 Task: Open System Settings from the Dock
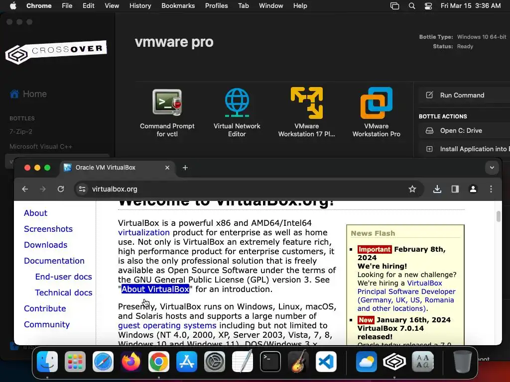click(x=215, y=362)
